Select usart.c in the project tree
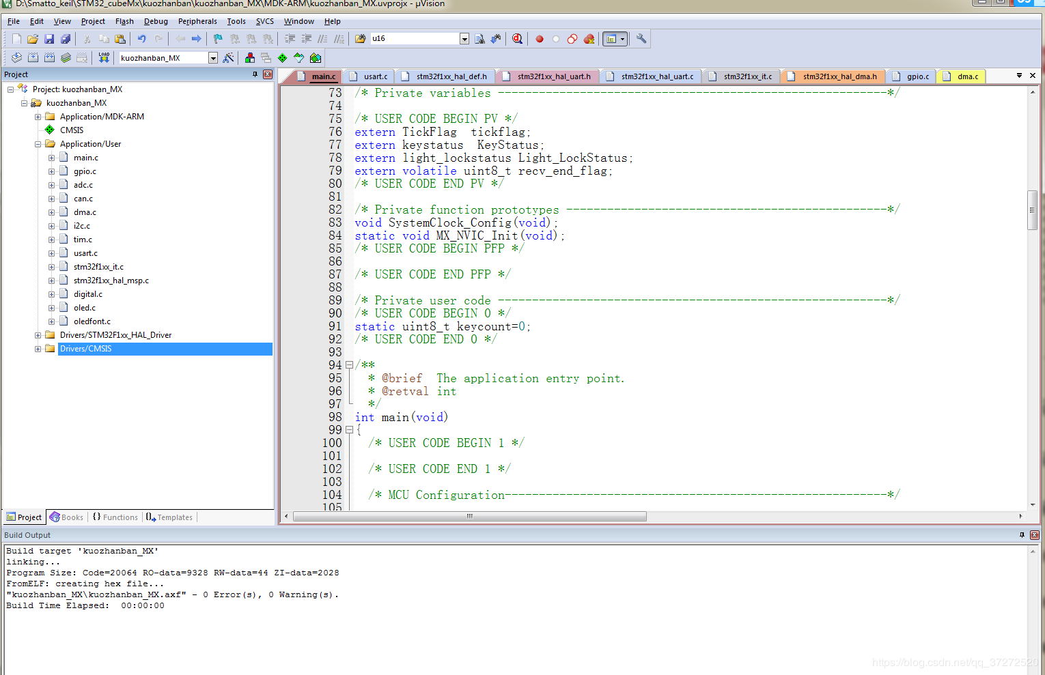 point(85,253)
